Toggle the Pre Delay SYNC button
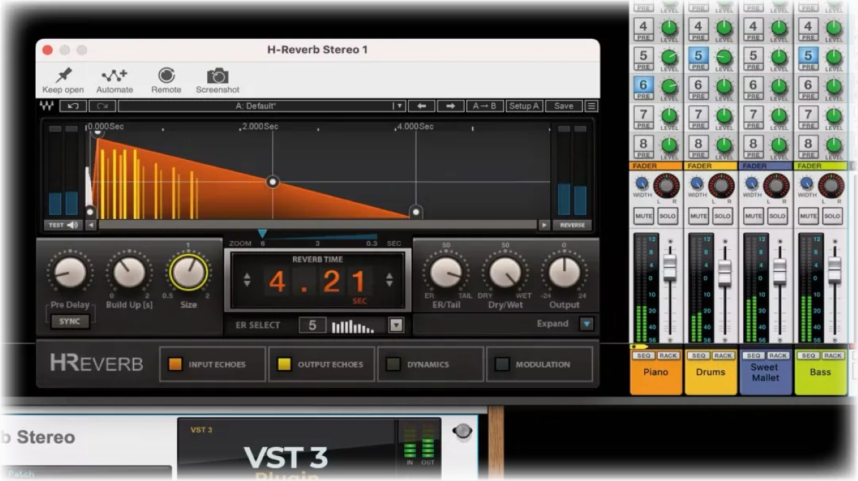858x481 pixels. pos(70,321)
